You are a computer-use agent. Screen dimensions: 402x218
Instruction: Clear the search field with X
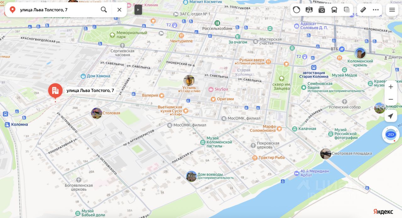pyautogui.click(x=119, y=10)
